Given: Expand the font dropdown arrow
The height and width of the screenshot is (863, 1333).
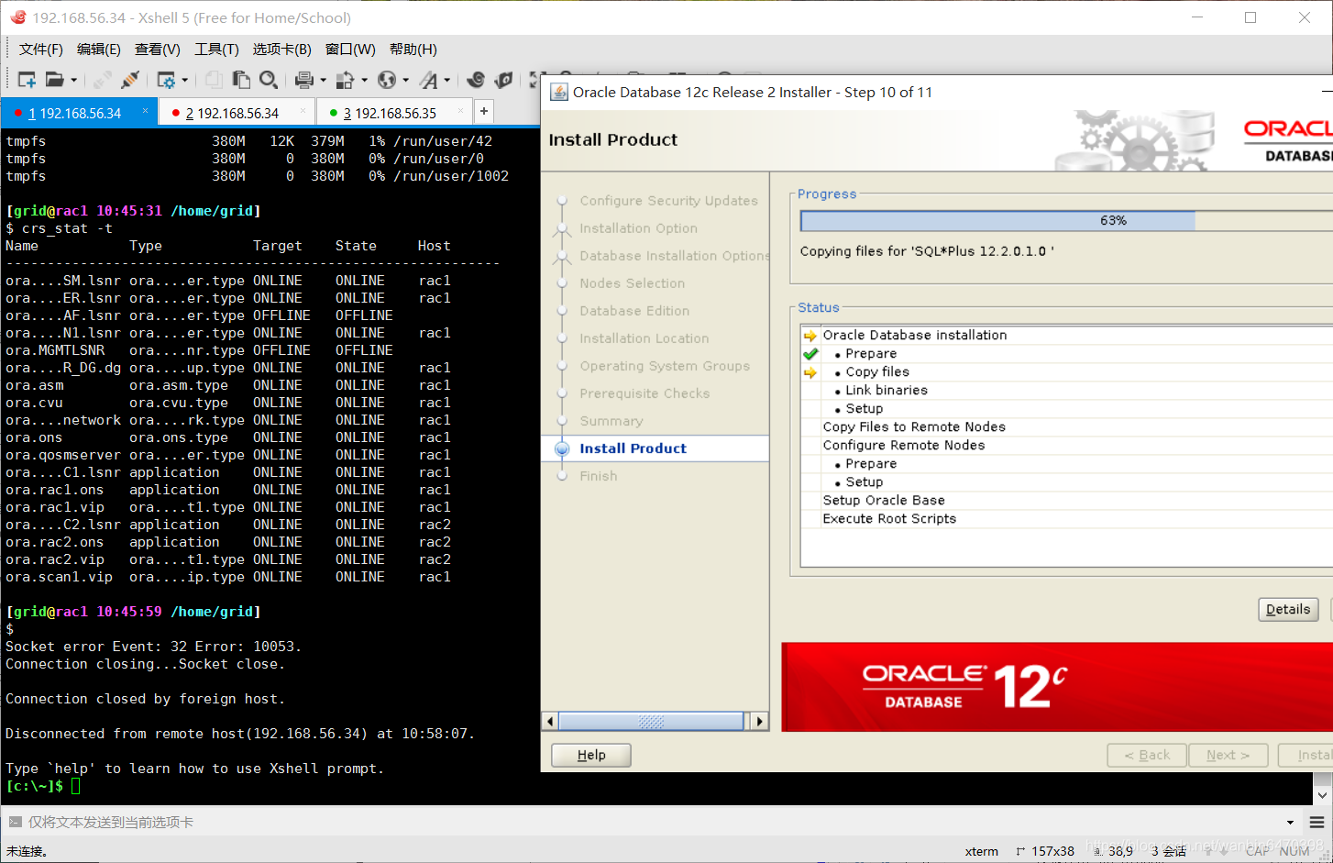Looking at the screenshot, I should point(447,81).
